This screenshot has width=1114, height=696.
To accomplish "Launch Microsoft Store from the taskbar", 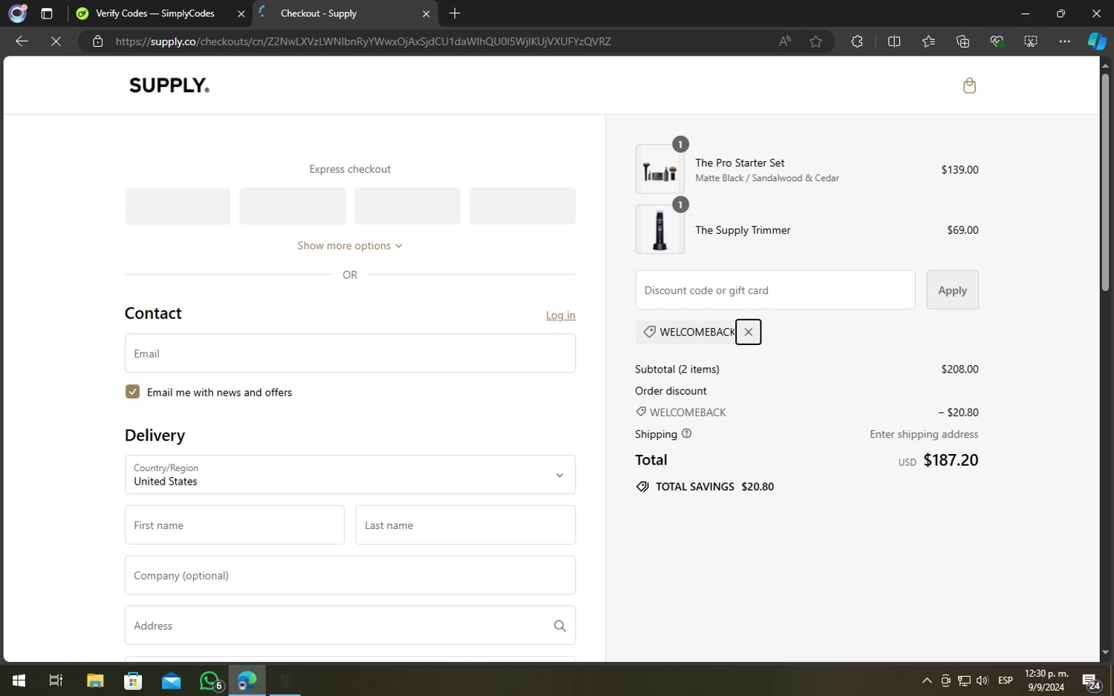I will click(x=133, y=680).
